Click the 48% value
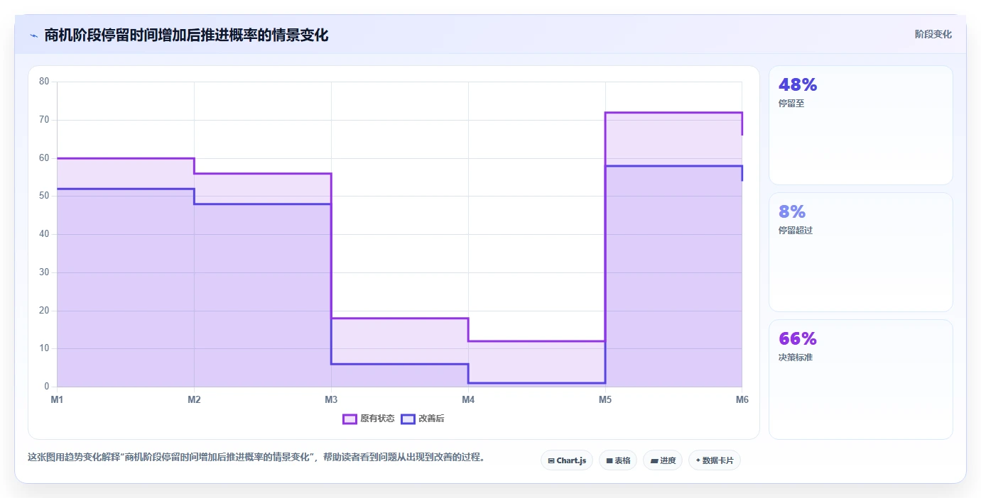 tap(798, 85)
